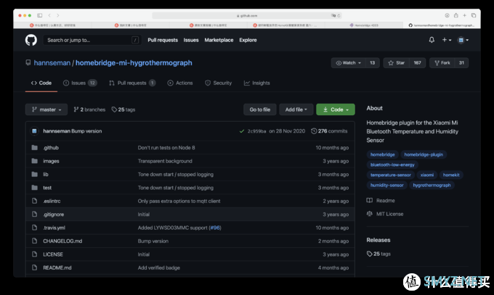Screen dimensions: 494x295
Task: Open the .gitignore file
Action: (x=54, y=215)
